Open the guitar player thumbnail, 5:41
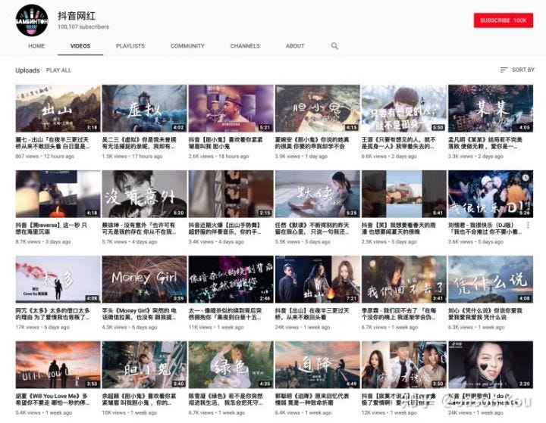The image size is (546, 423). point(404,194)
